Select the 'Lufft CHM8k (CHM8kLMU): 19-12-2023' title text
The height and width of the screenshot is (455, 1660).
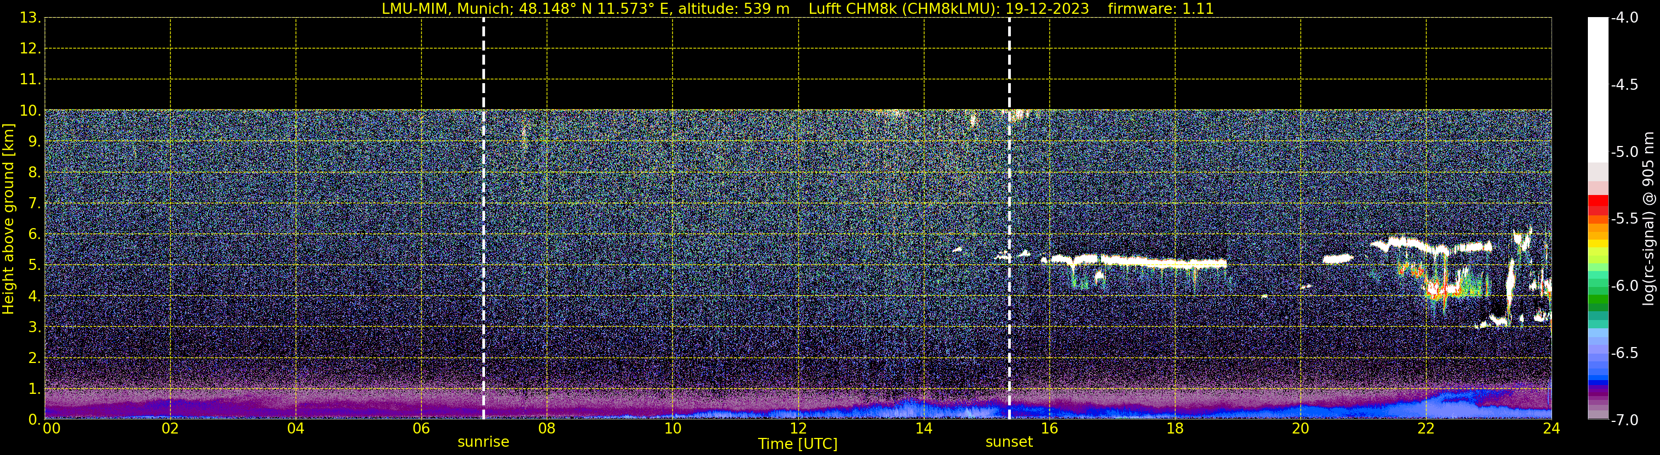pyautogui.click(x=949, y=9)
